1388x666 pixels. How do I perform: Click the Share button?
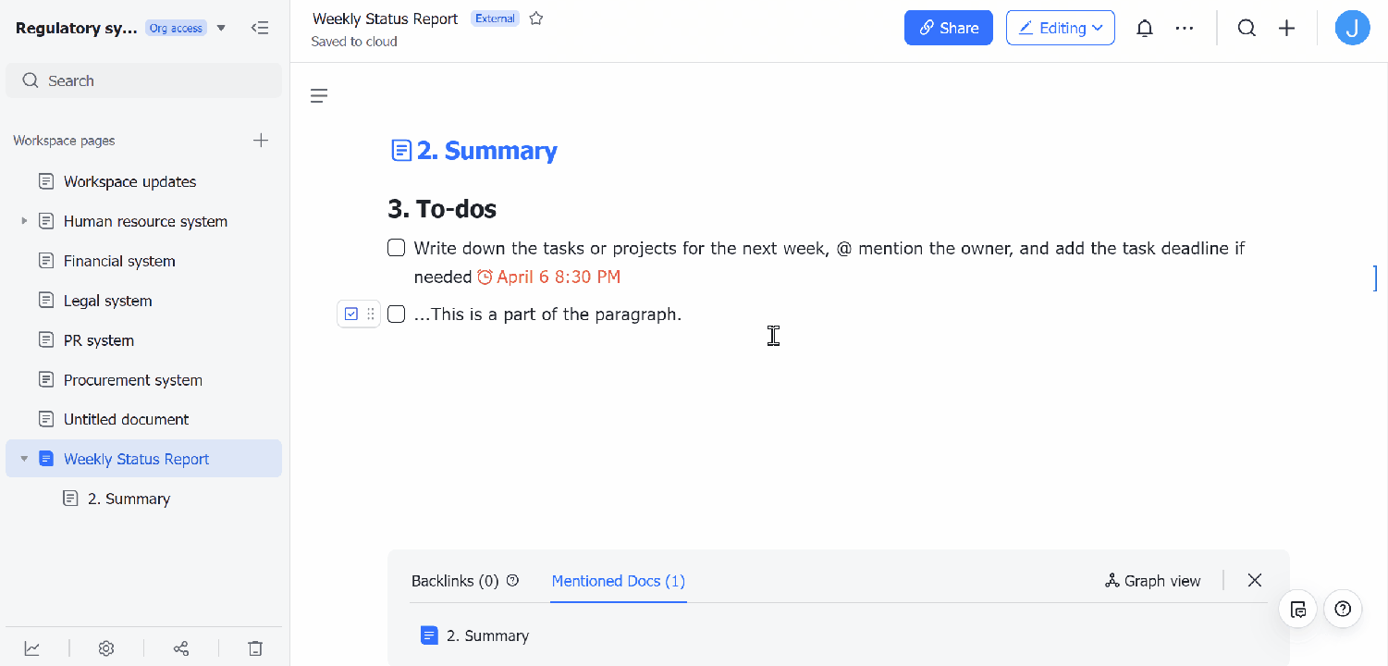pos(948,28)
